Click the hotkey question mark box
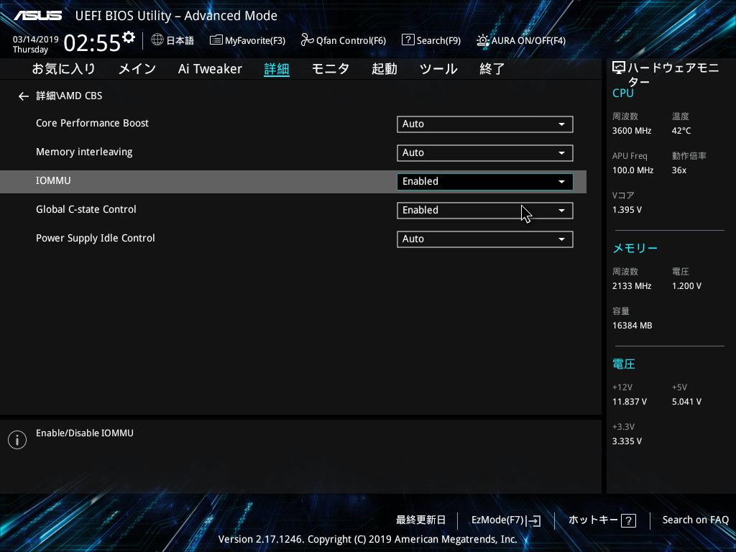The height and width of the screenshot is (552, 736). tap(628, 520)
